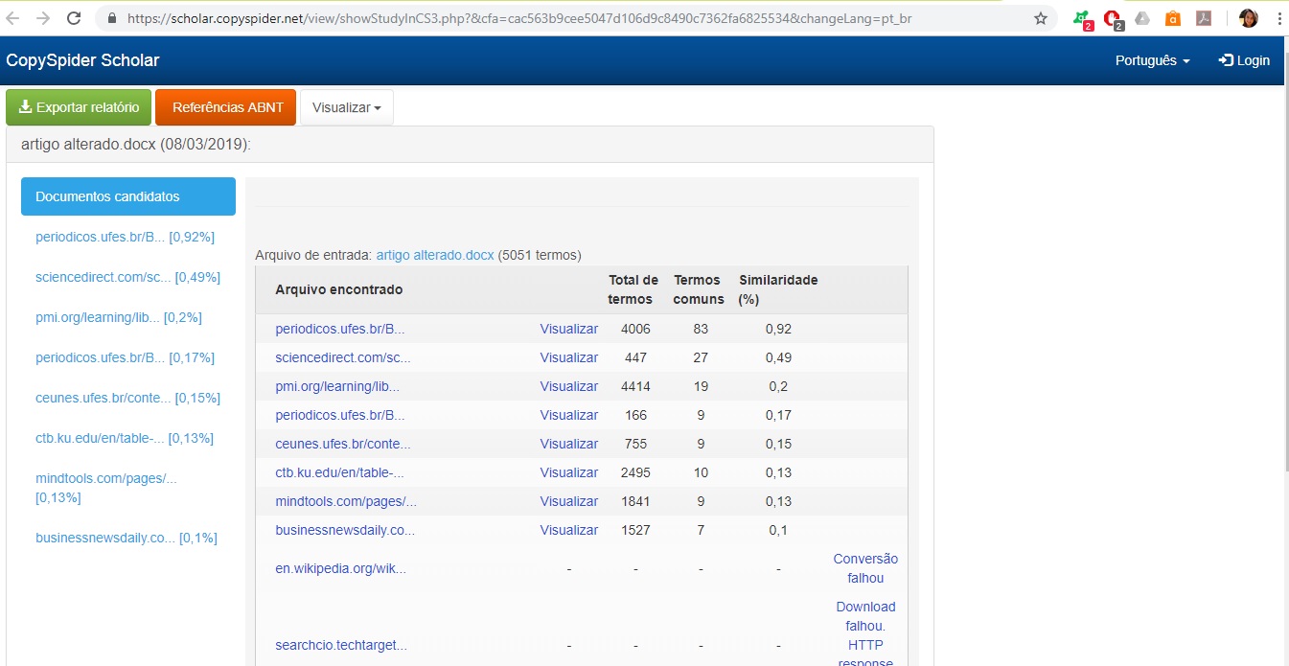Click Exportar relatório button
The width and height of the screenshot is (1289, 666).
(79, 107)
